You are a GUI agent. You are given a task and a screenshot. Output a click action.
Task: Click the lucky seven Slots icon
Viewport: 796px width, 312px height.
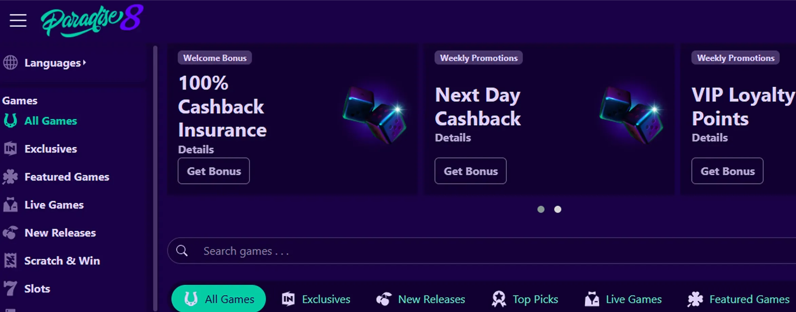pyautogui.click(x=10, y=288)
